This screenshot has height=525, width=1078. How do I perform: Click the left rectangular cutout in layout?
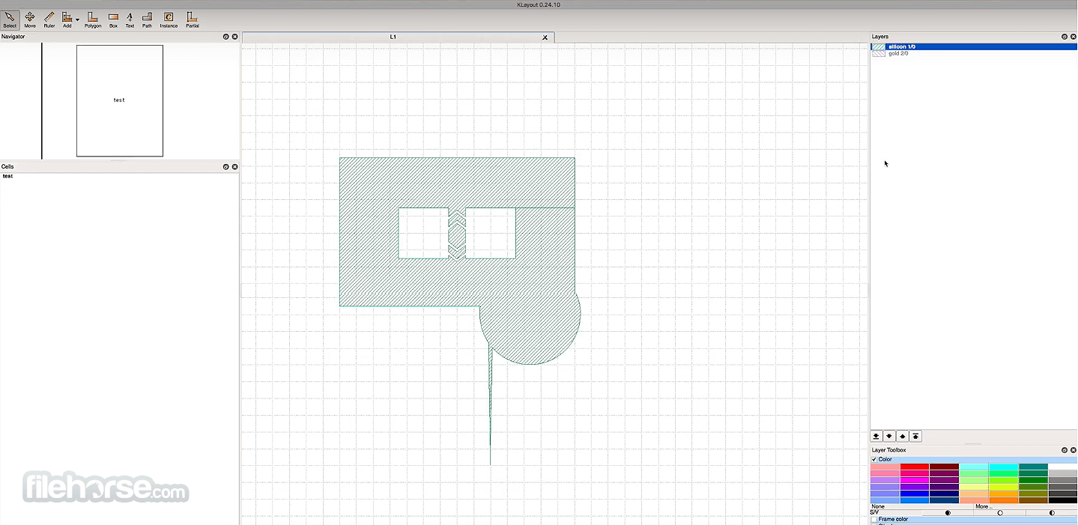point(423,233)
